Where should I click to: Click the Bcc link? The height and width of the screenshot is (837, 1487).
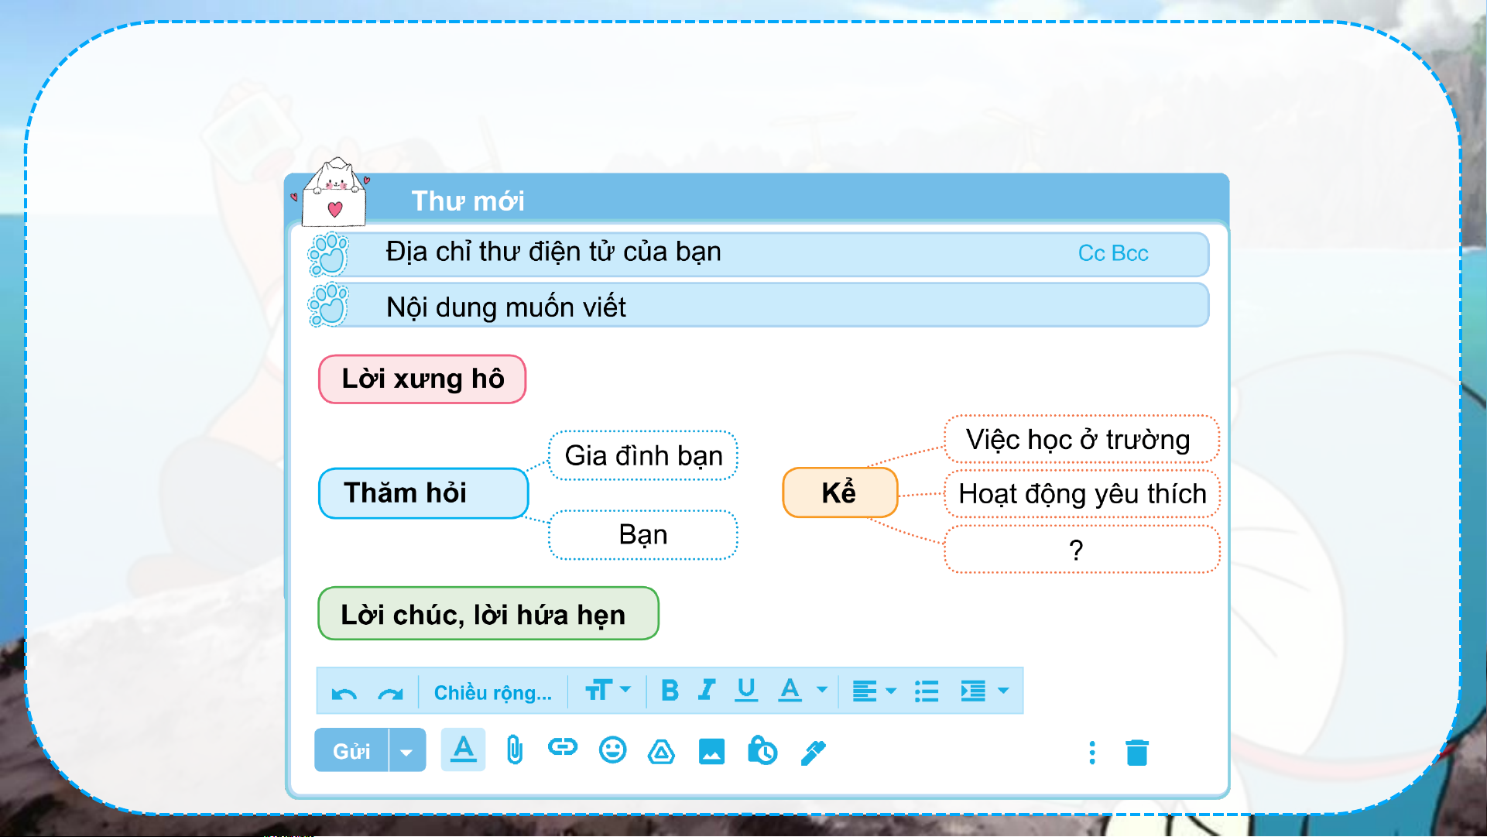1130,253
